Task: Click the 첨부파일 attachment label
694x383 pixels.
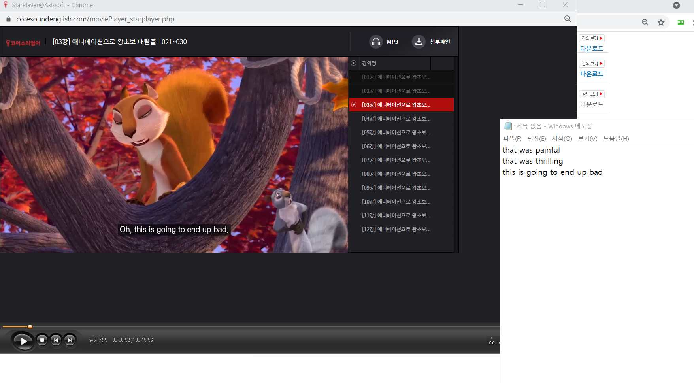Action: tap(440, 42)
